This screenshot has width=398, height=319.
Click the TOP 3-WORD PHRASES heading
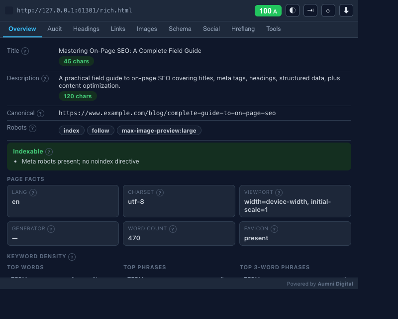[x=275, y=267]
